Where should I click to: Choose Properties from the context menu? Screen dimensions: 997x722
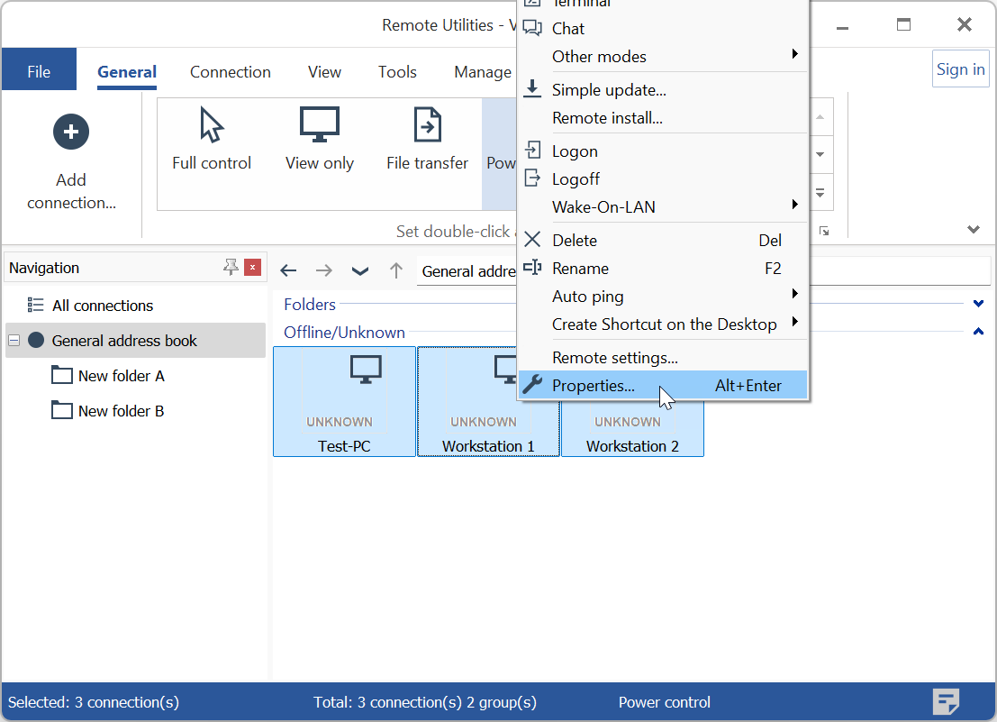[593, 386]
